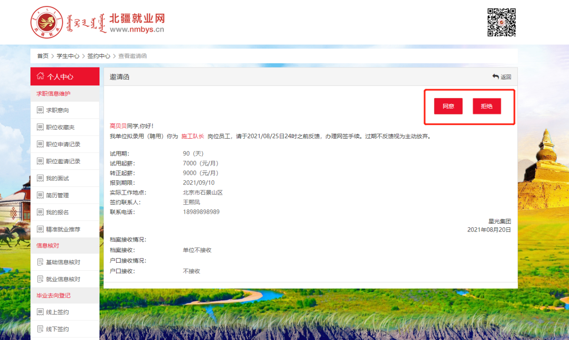The width and height of the screenshot is (569, 340).
Task: Click the icon beside 基础信息核对
Action: 40,262
